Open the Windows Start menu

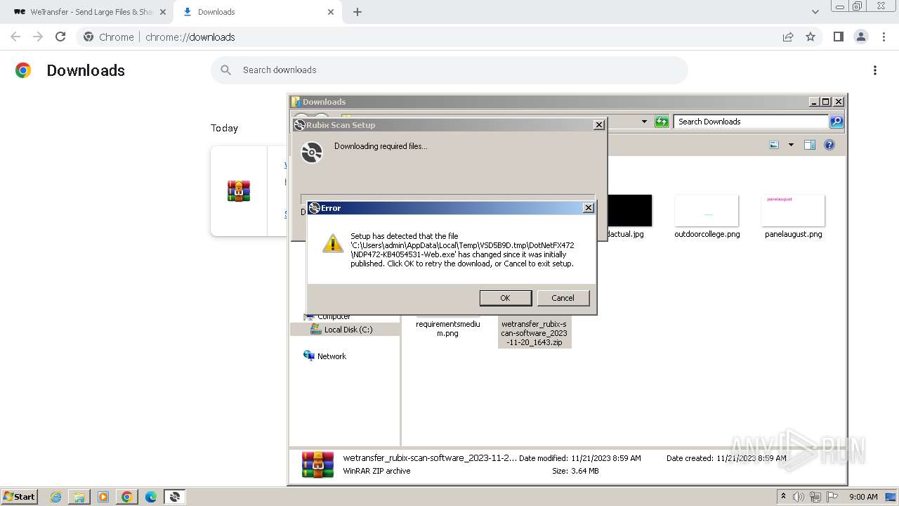(19, 497)
